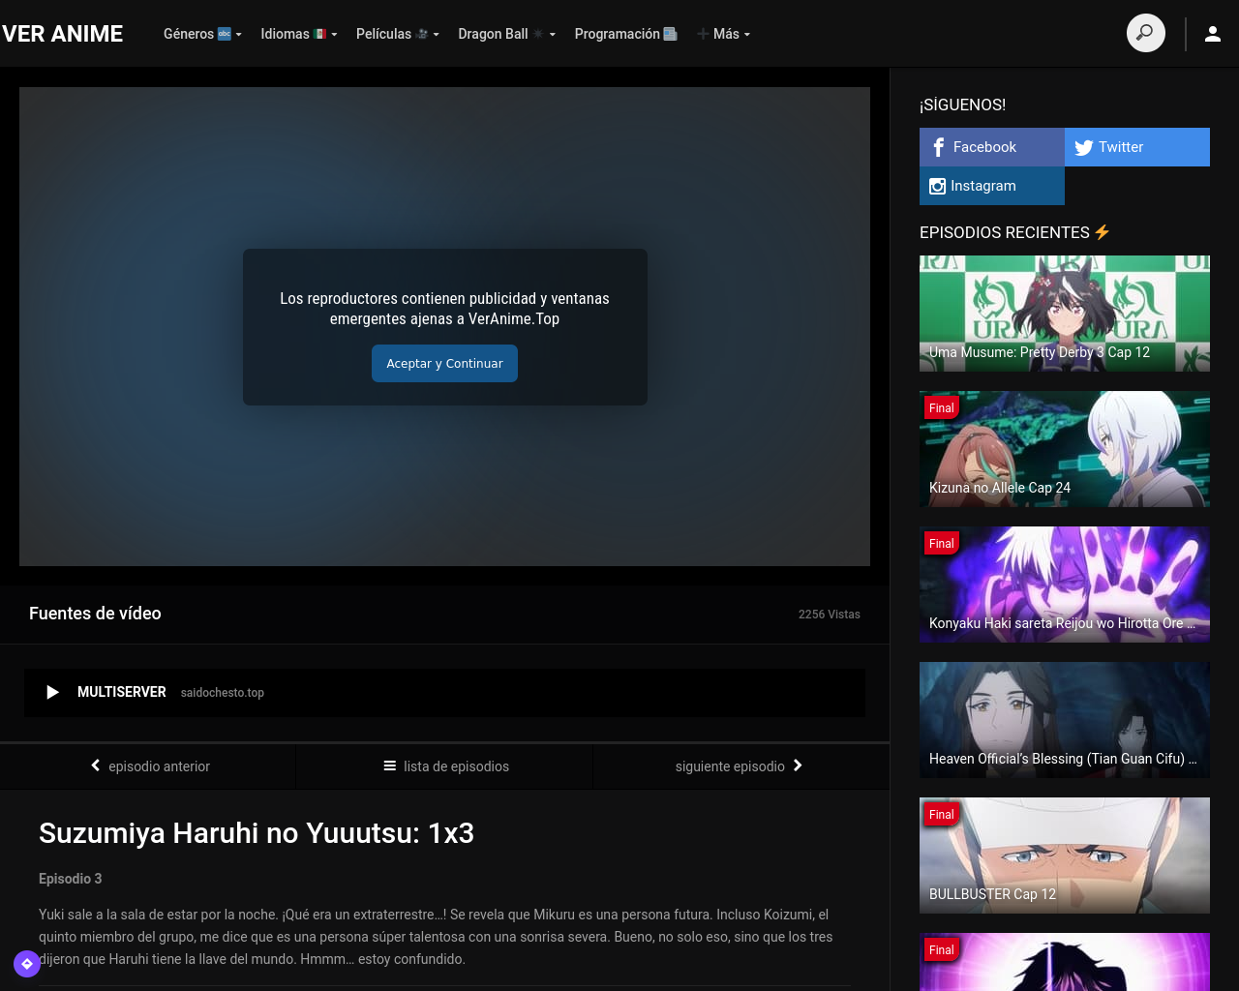Screen dimensions: 1239x991
Task: Click the Instagram camera icon
Action: pyautogui.click(x=937, y=186)
